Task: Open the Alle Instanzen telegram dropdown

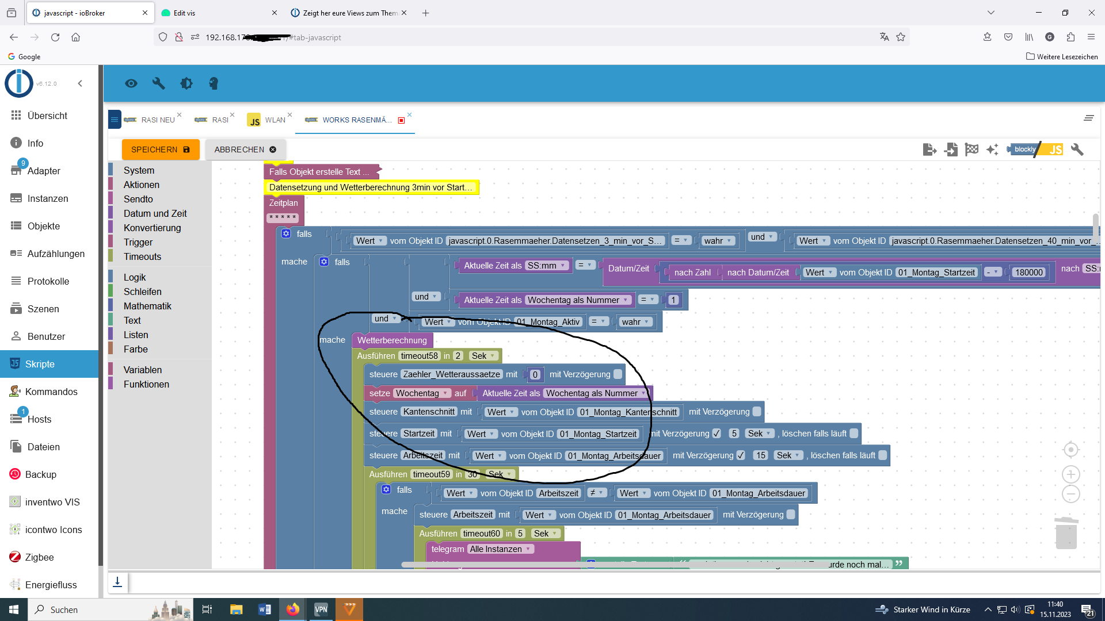Action: [501, 549]
